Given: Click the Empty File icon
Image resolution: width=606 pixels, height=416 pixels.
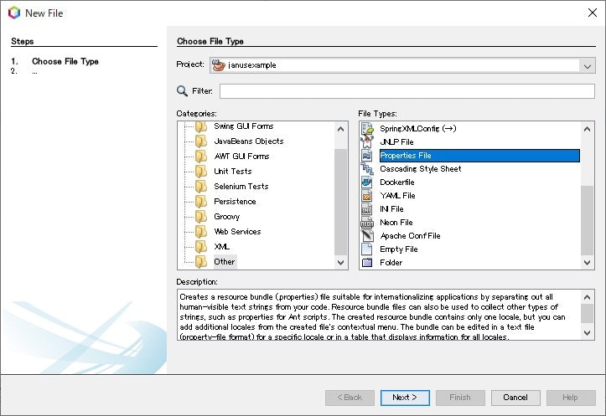Looking at the screenshot, I should tap(367, 249).
